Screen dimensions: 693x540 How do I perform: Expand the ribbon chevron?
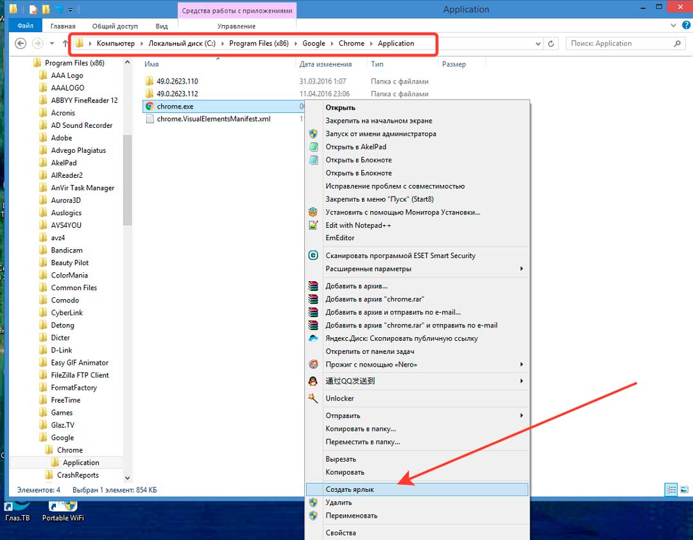pos(673,25)
